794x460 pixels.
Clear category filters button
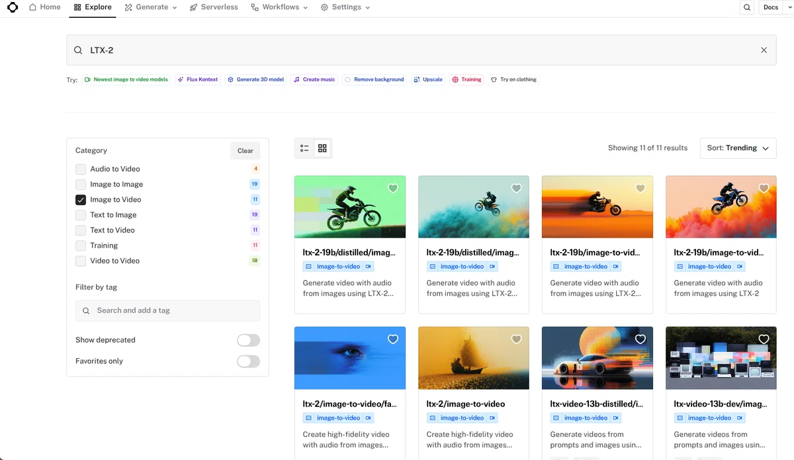pos(245,151)
